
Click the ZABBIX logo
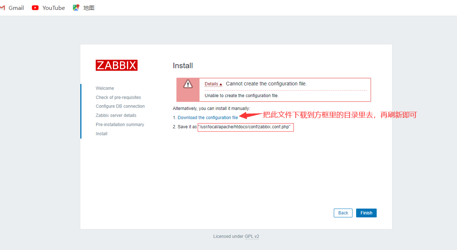(117, 65)
